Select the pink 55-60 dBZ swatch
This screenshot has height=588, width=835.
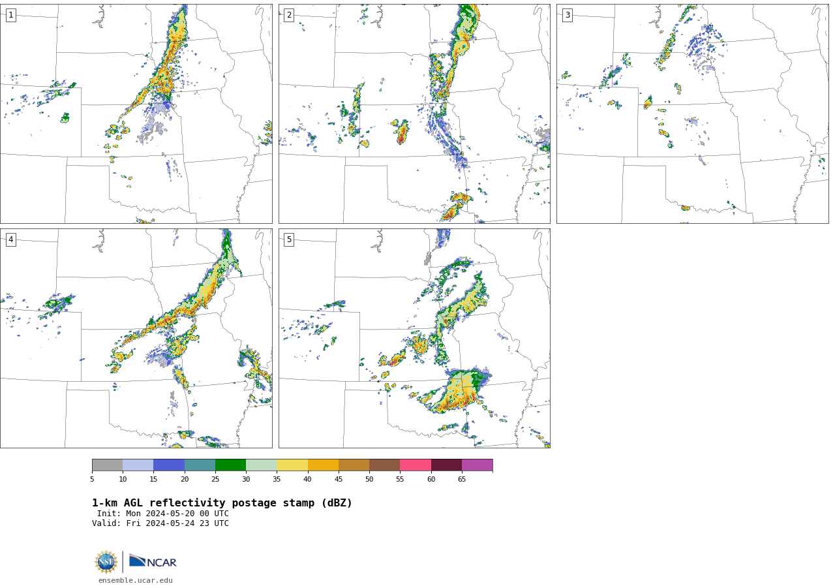[416, 465]
